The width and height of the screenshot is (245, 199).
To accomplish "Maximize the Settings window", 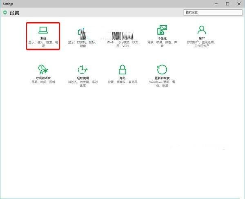I will coord(227,4).
